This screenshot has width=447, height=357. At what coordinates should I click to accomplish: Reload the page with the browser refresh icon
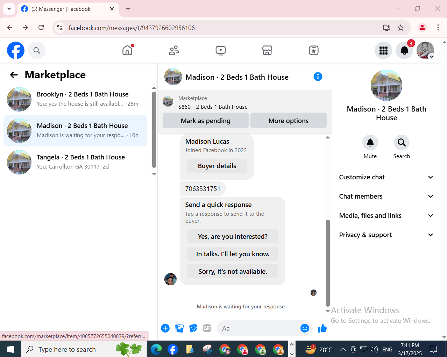click(41, 28)
